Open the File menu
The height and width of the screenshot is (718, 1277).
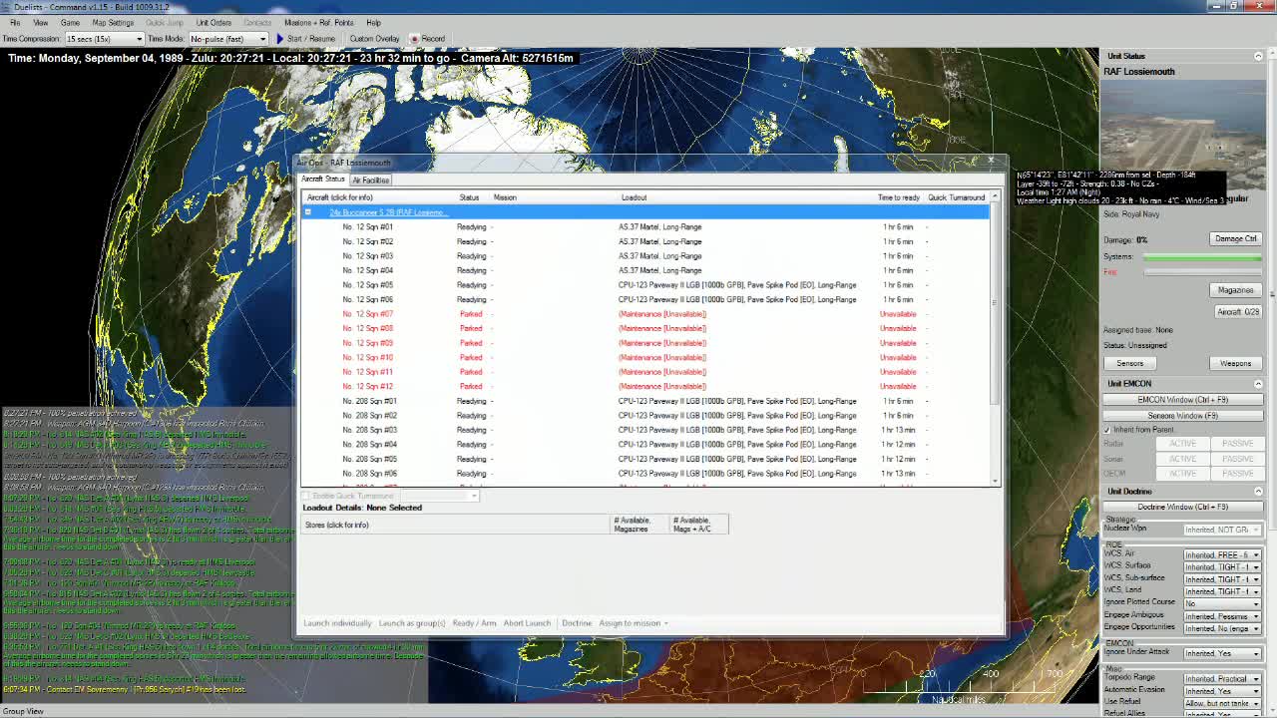[15, 22]
